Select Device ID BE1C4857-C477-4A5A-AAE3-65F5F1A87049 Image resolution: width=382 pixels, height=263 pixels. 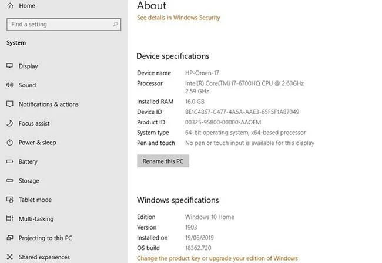tap(242, 112)
